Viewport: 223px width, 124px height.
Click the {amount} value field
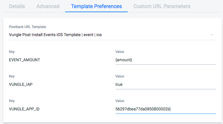point(166,60)
